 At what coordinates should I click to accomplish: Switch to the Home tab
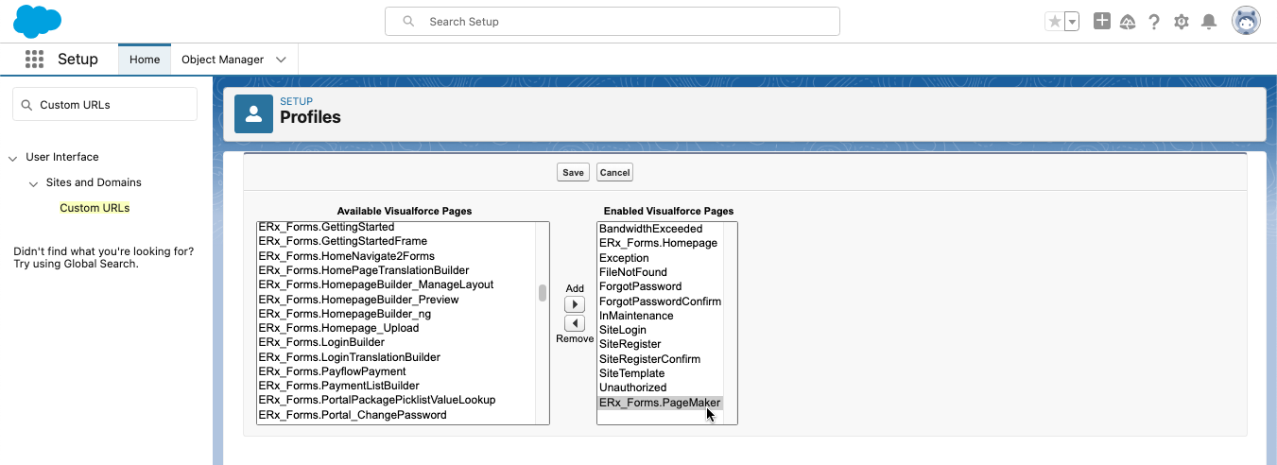[145, 60]
